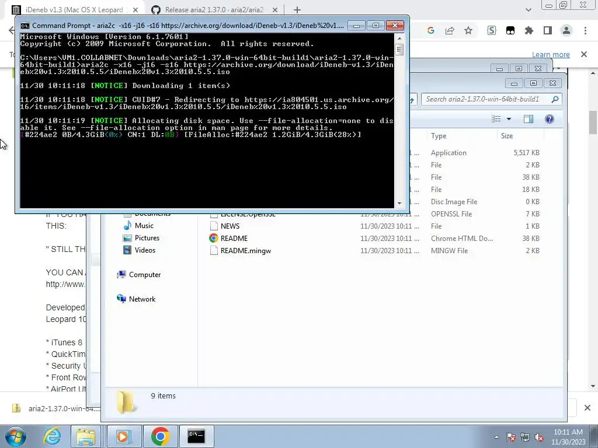This screenshot has width=598, height=448.
Task: Close the Chrome downloads bar
Action: [587, 408]
